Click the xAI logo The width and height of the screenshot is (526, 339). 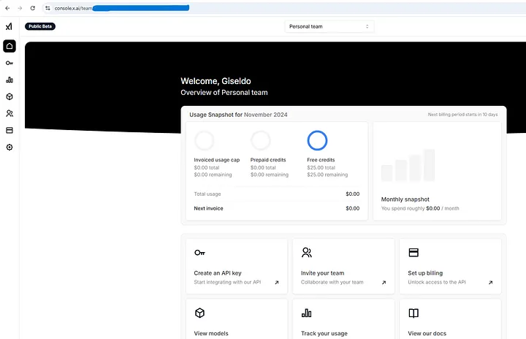tap(9, 26)
